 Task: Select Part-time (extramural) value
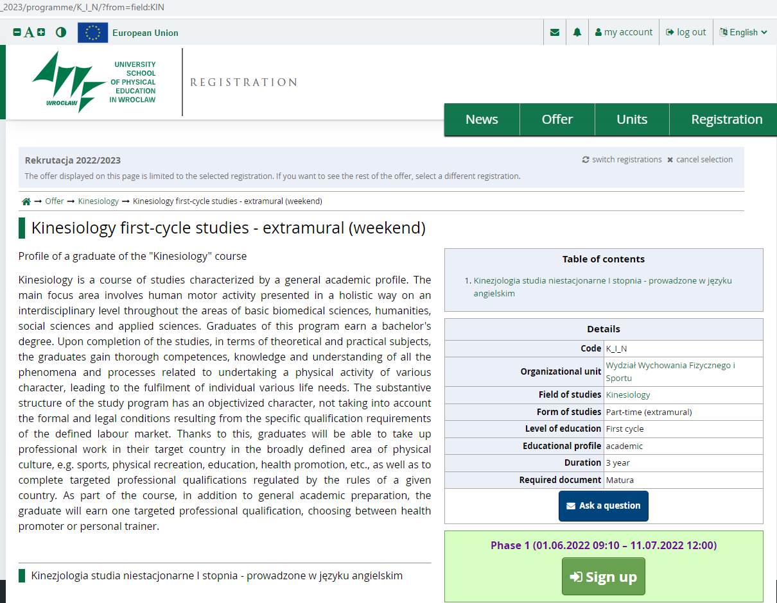(x=649, y=412)
